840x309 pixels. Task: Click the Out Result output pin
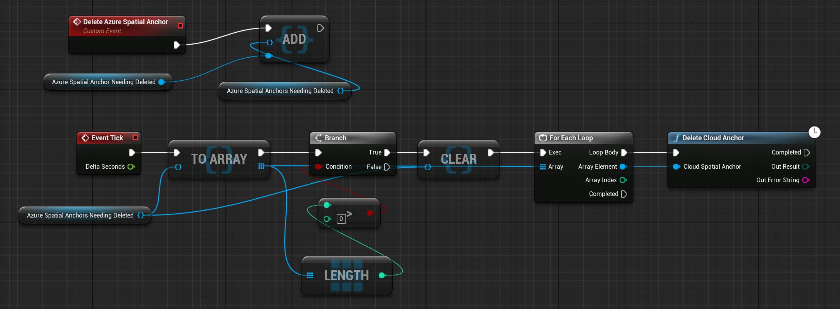[x=806, y=166]
